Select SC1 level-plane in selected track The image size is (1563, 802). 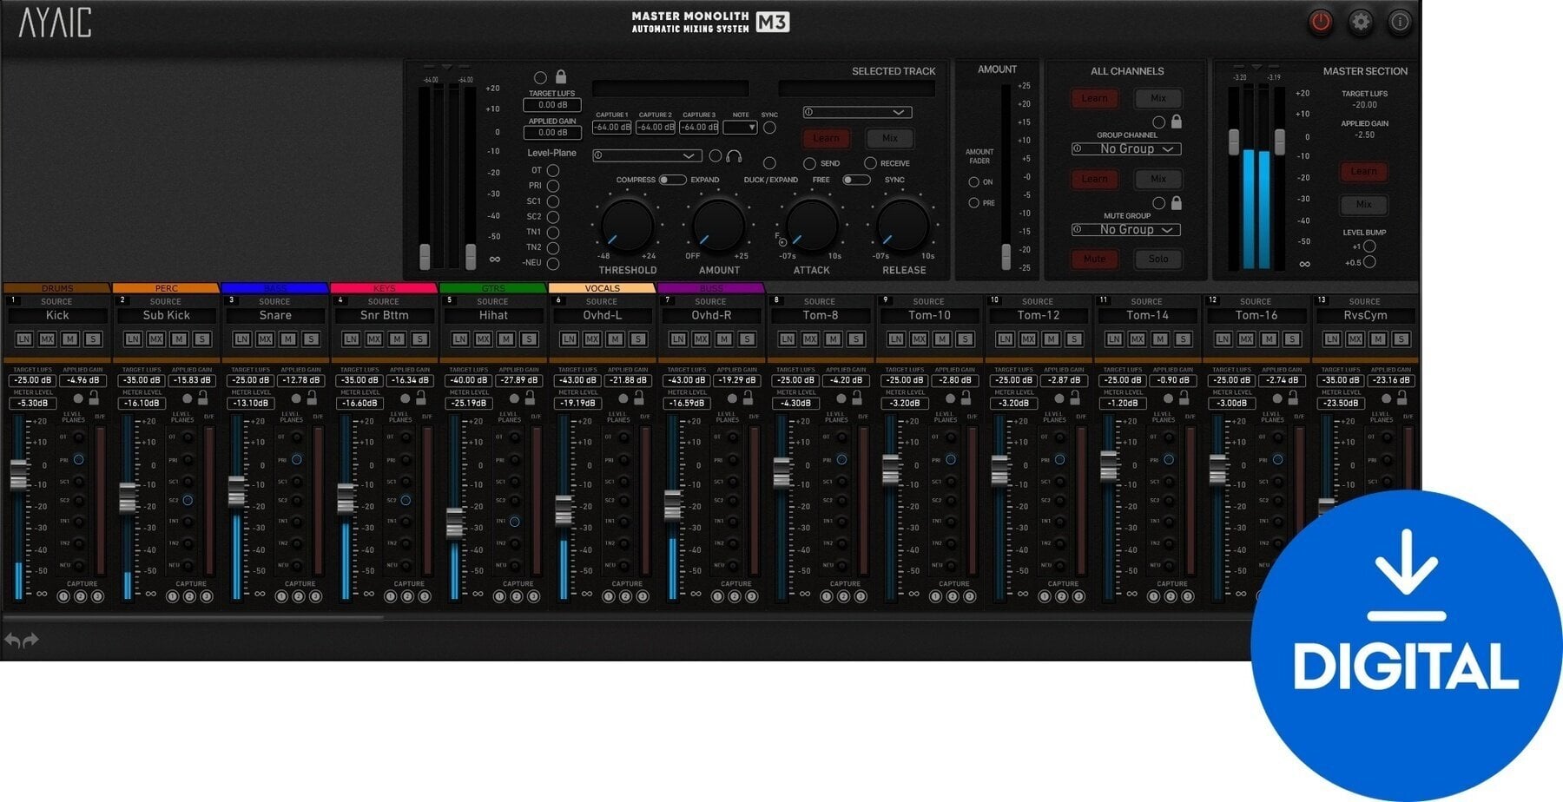(552, 201)
